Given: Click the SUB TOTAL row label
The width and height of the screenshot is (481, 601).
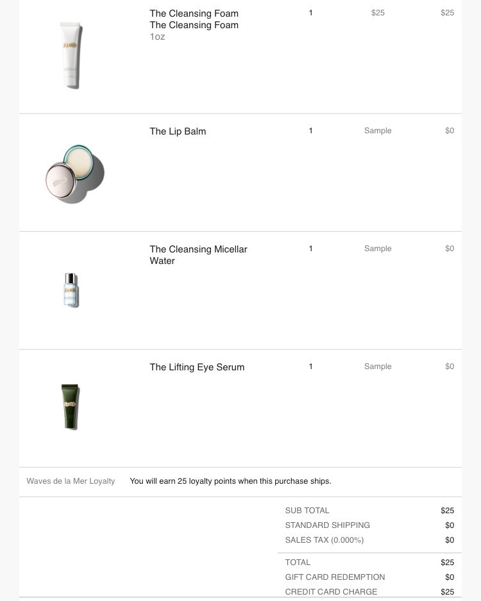Looking at the screenshot, I should tap(307, 511).
